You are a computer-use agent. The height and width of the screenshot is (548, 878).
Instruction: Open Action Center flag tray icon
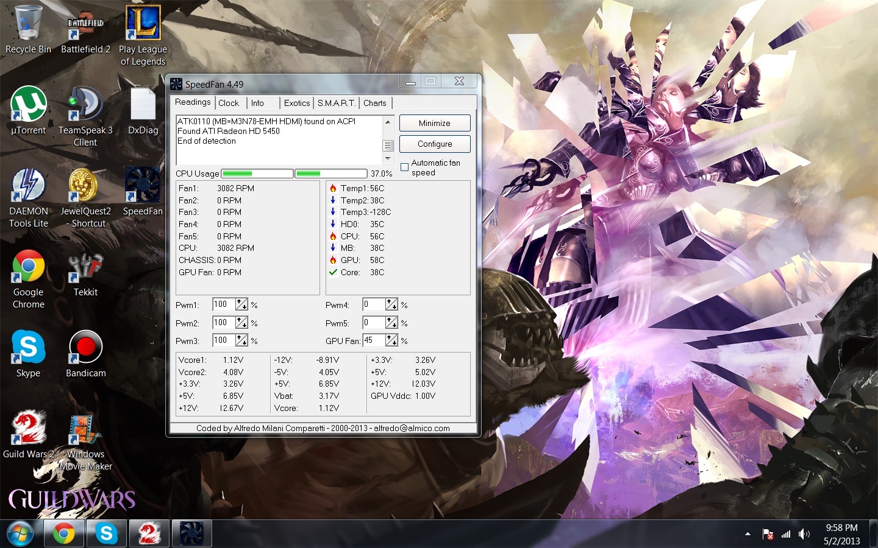(768, 534)
